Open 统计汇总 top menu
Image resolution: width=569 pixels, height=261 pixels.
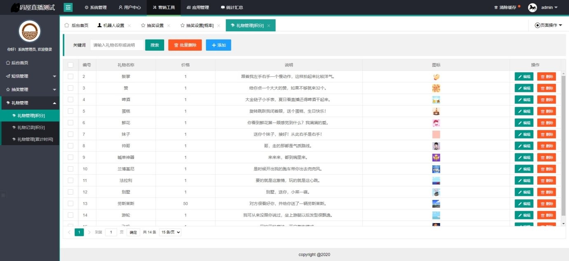pyautogui.click(x=232, y=7)
